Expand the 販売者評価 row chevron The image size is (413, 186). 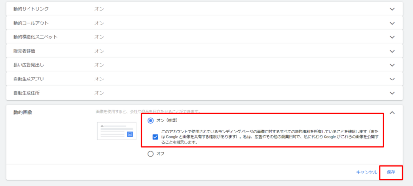point(392,51)
